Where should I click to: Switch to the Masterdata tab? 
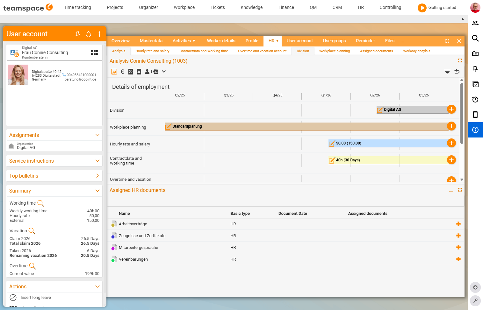point(151,41)
